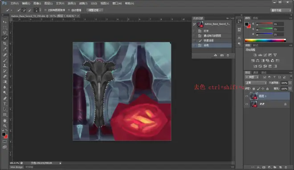Screen dimensions: 294x170
Task: Toggle lock position in Layers panel
Action: (x=263, y=89)
